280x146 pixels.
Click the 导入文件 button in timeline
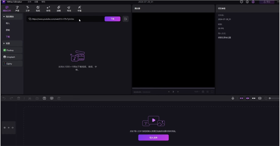(153, 138)
